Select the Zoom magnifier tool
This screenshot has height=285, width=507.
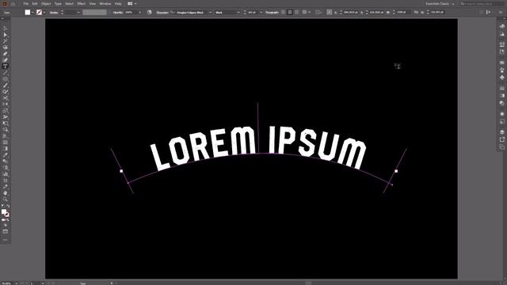click(6, 199)
